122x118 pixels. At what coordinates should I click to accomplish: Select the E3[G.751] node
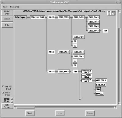[x=64, y=52]
